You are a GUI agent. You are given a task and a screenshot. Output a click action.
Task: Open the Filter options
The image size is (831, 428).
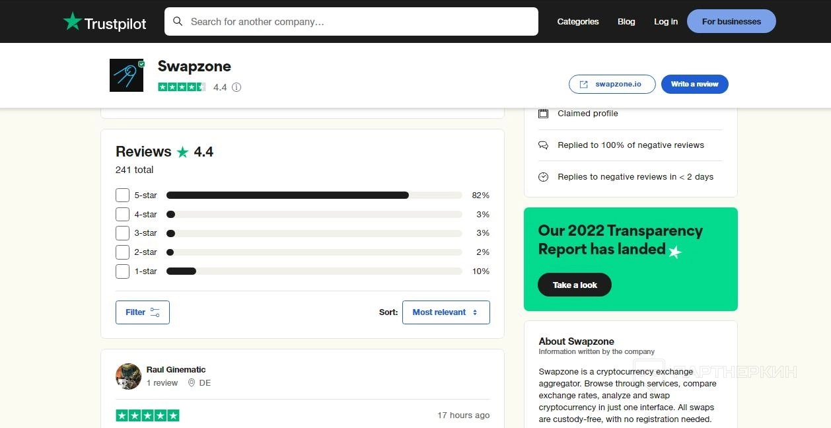[143, 312]
